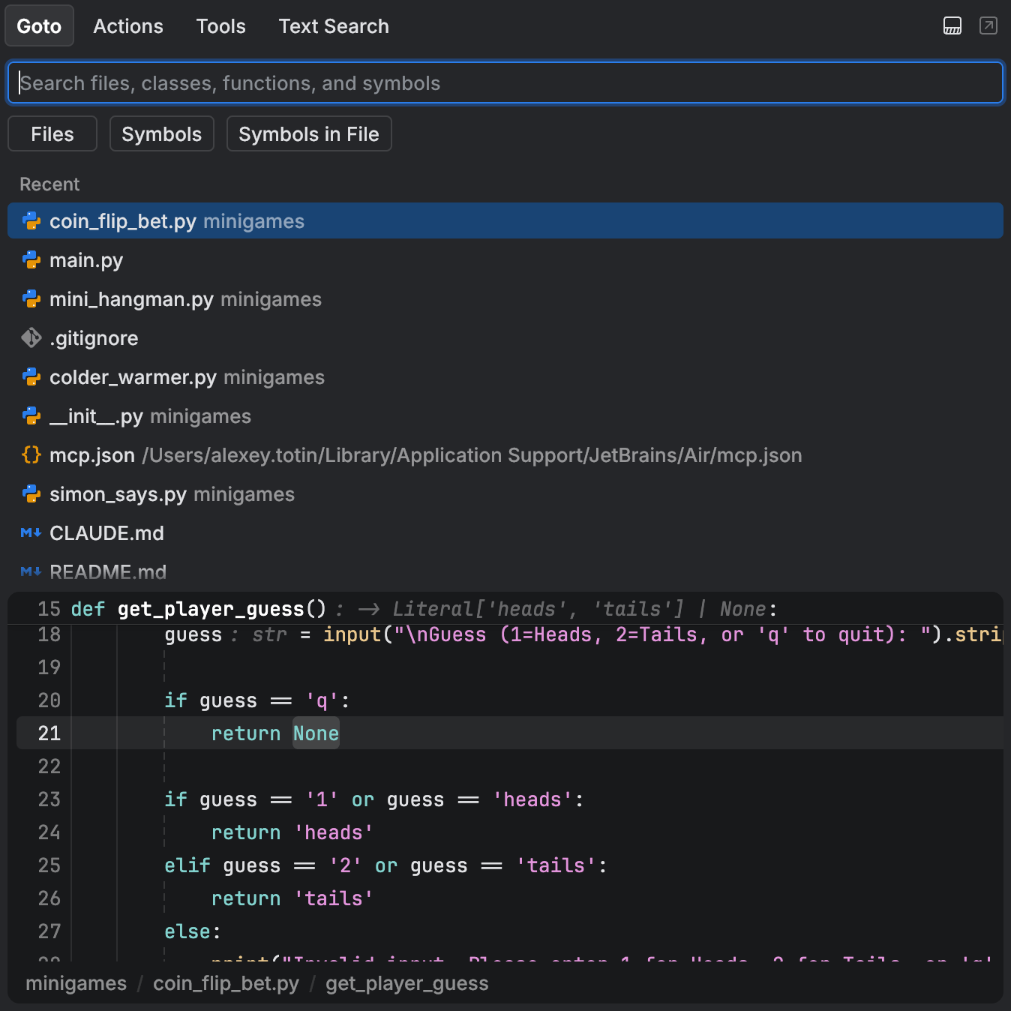Enable the Symbols in File filter

308,134
